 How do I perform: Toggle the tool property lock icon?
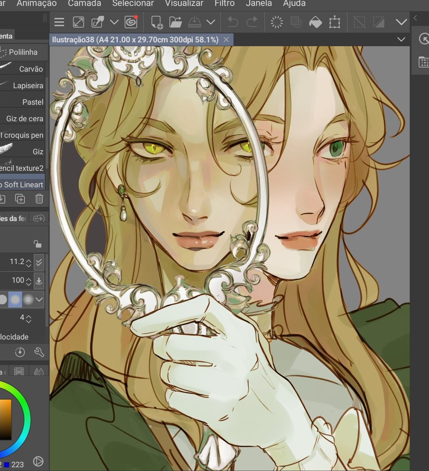click(37, 244)
